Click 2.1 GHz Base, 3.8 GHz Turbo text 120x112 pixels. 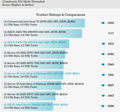[21, 77]
